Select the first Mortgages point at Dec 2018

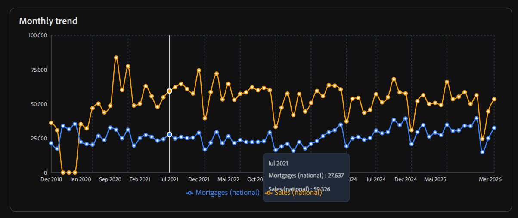click(x=51, y=143)
